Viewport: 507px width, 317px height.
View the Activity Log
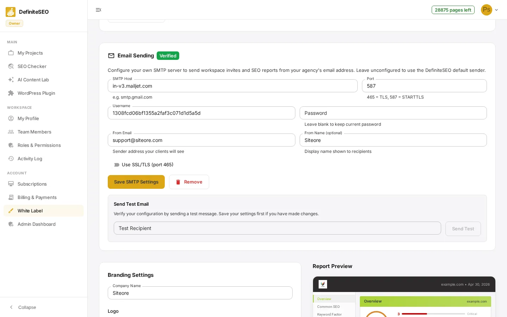pos(44,158)
